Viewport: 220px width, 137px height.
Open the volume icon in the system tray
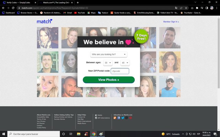[x=194, y=134]
